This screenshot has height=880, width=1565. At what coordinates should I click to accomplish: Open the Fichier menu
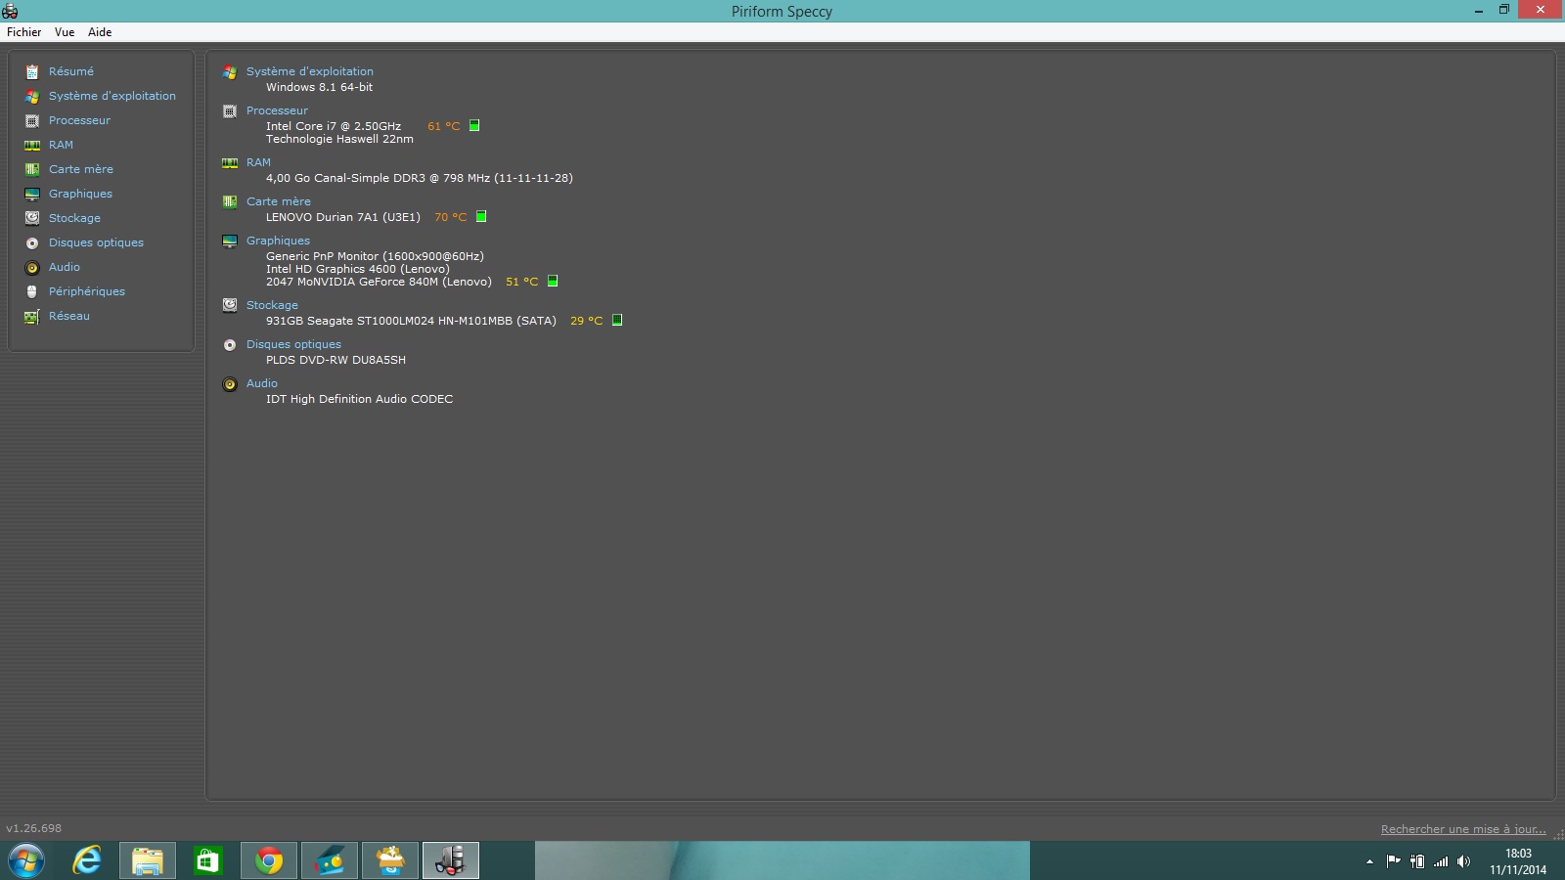tap(24, 32)
